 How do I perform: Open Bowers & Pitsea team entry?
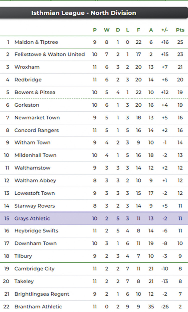tap(35, 92)
